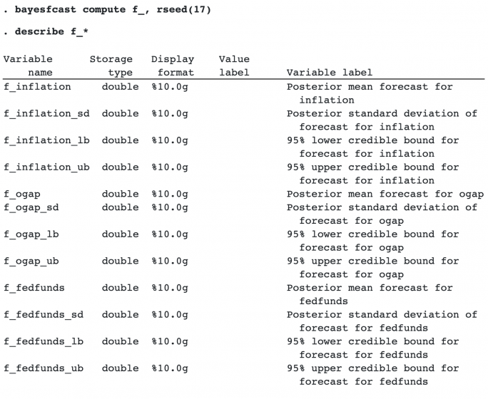Image resolution: width=488 pixels, height=399 pixels.
Task: Click the 'Posterior mean forecast for ogap' label
Action: click(385, 195)
